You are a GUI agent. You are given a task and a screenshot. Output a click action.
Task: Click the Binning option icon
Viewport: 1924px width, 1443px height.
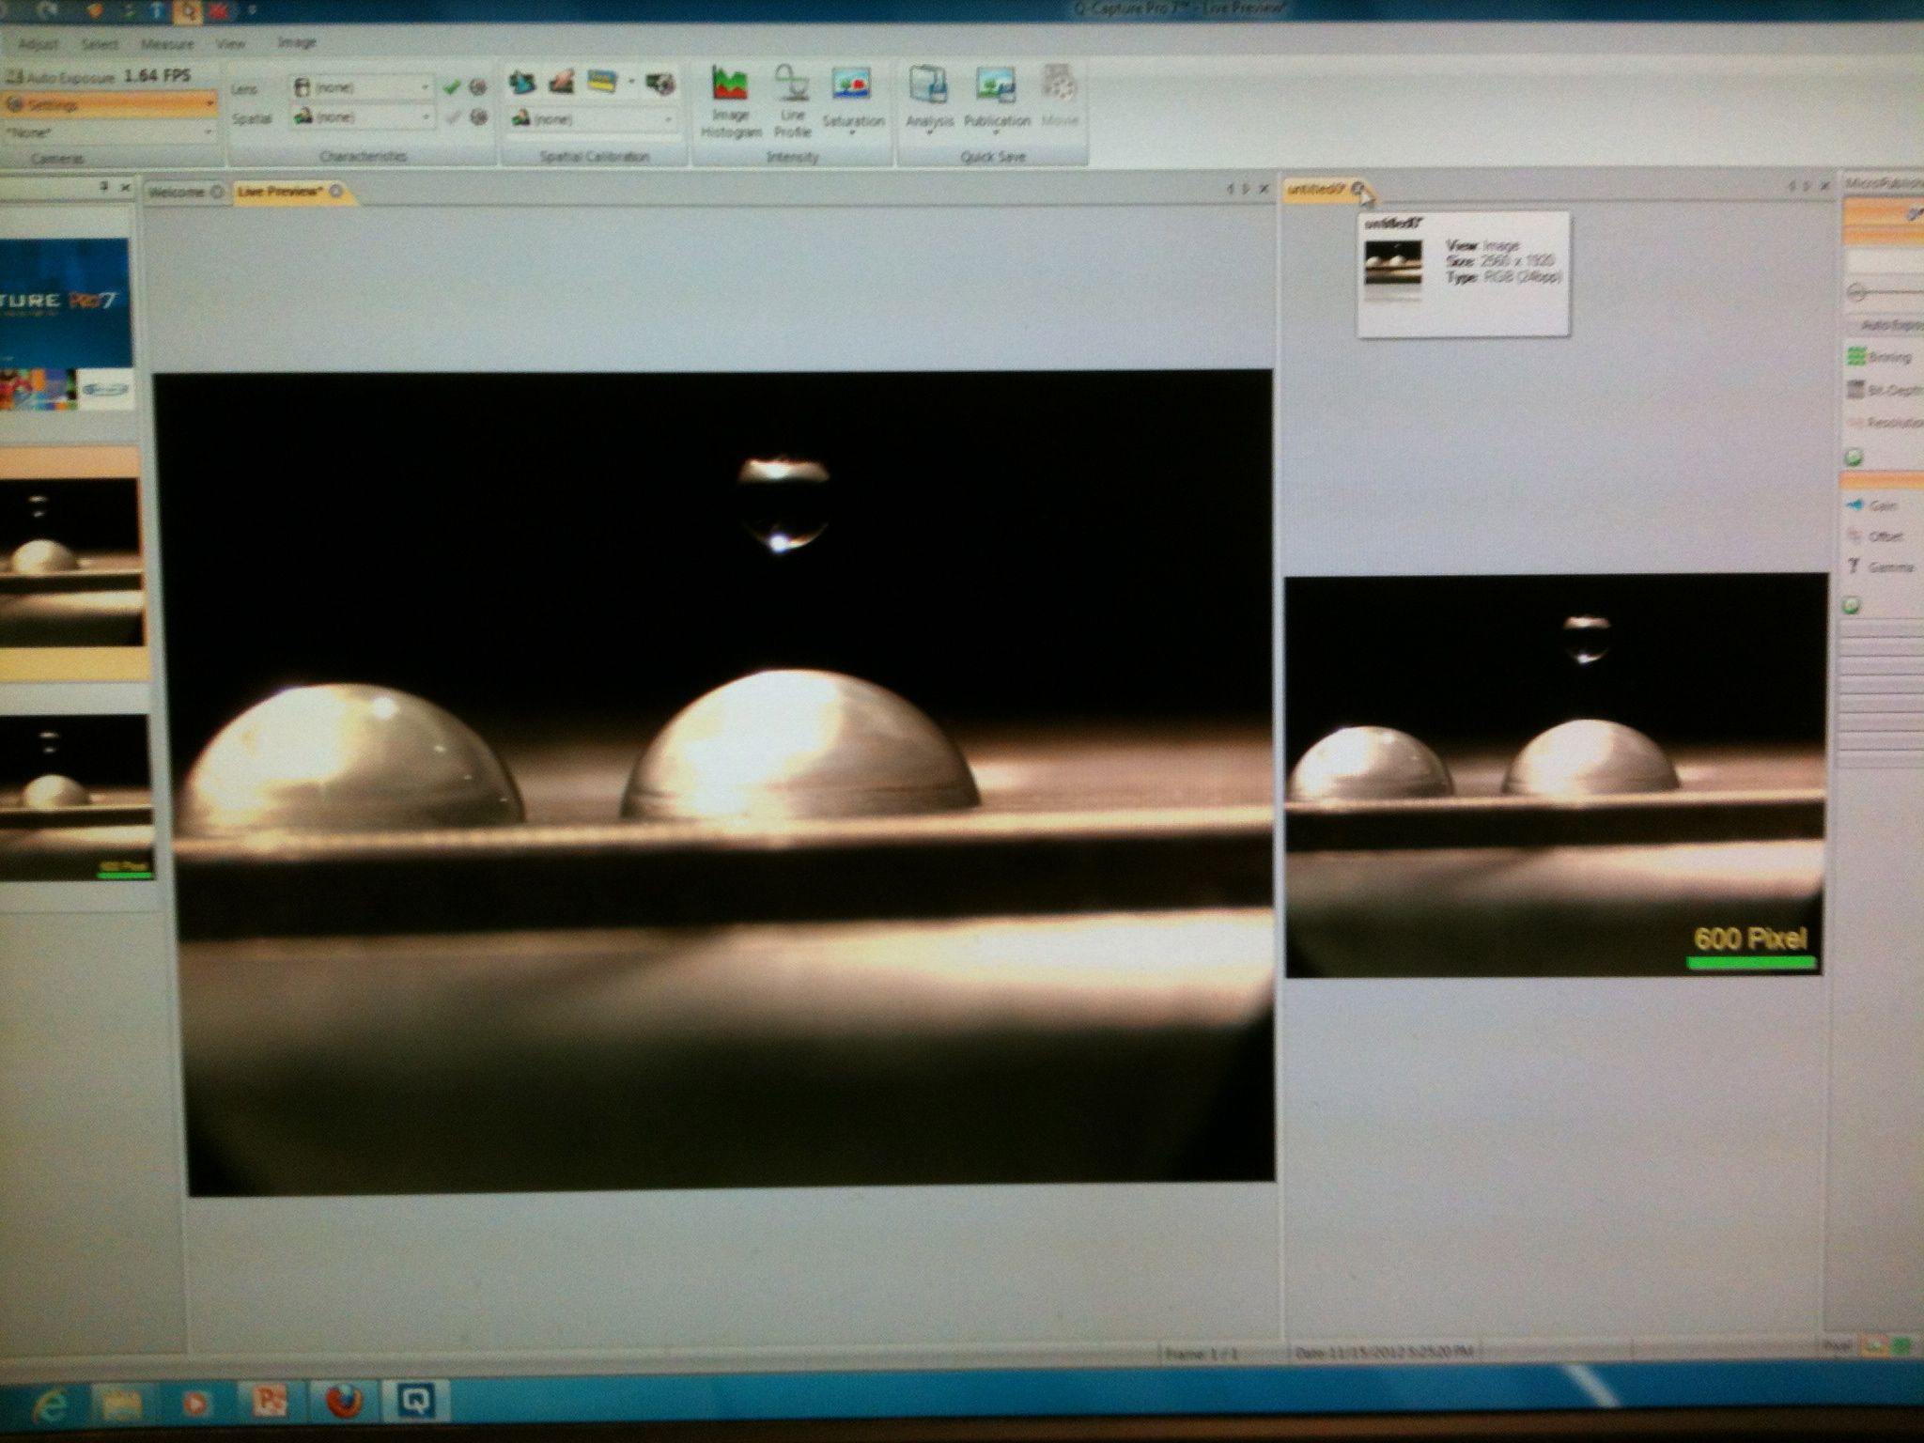pyautogui.click(x=1856, y=357)
